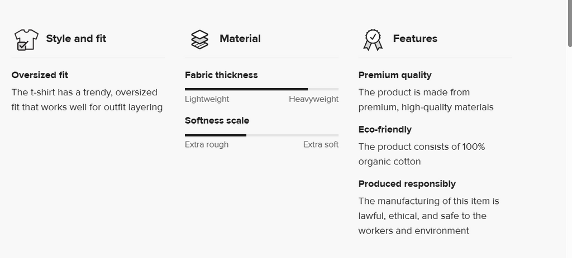Click the Eco-friendly subheading

point(385,129)
